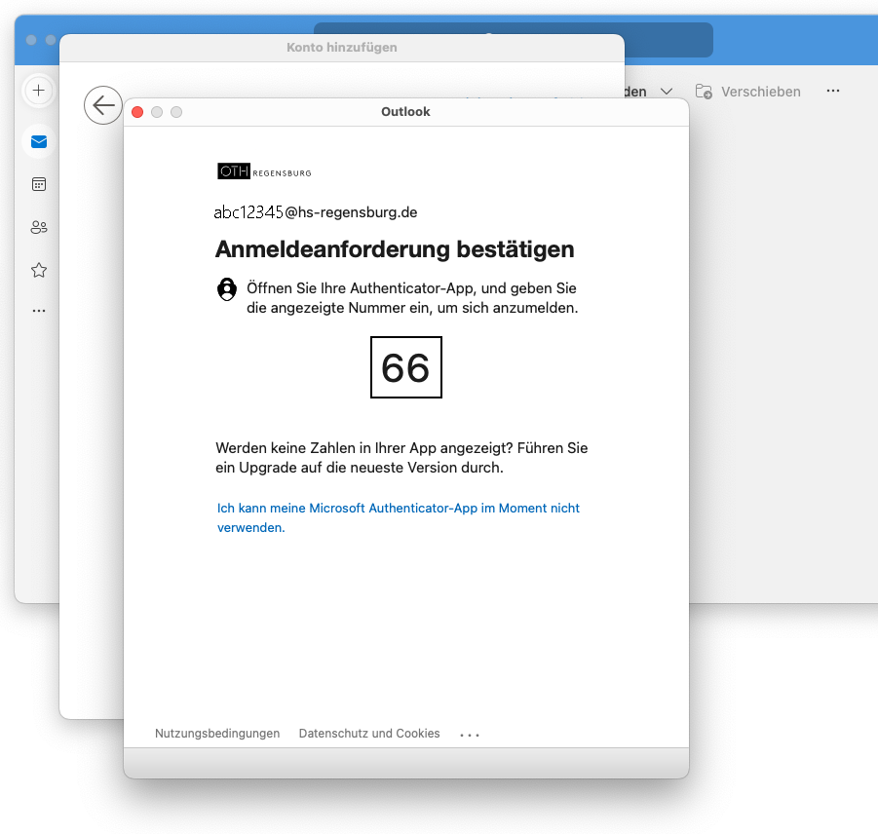Expand the footer ellipsis beside Datenschutz
The width and height of the screenshot is (878, 834).
470,735
